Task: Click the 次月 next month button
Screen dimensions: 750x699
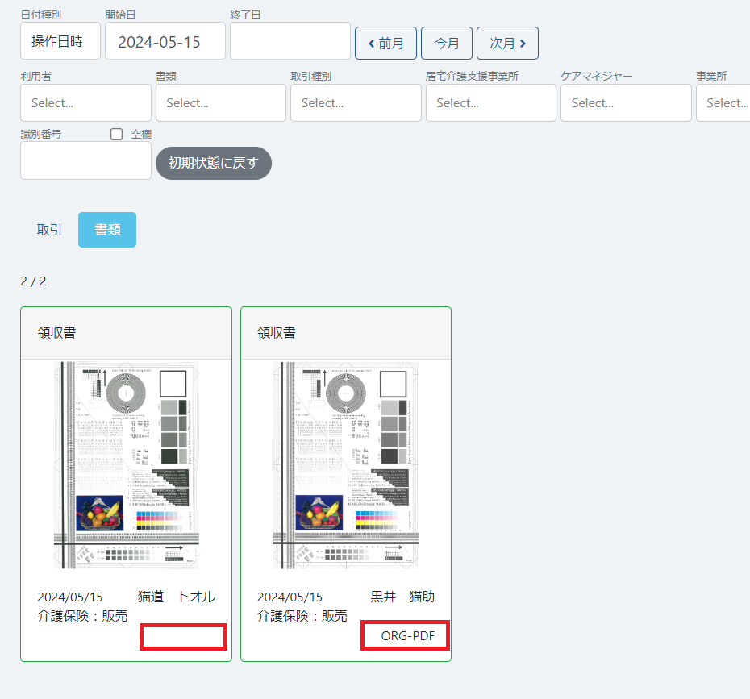Action: click(x=507, y=44)
